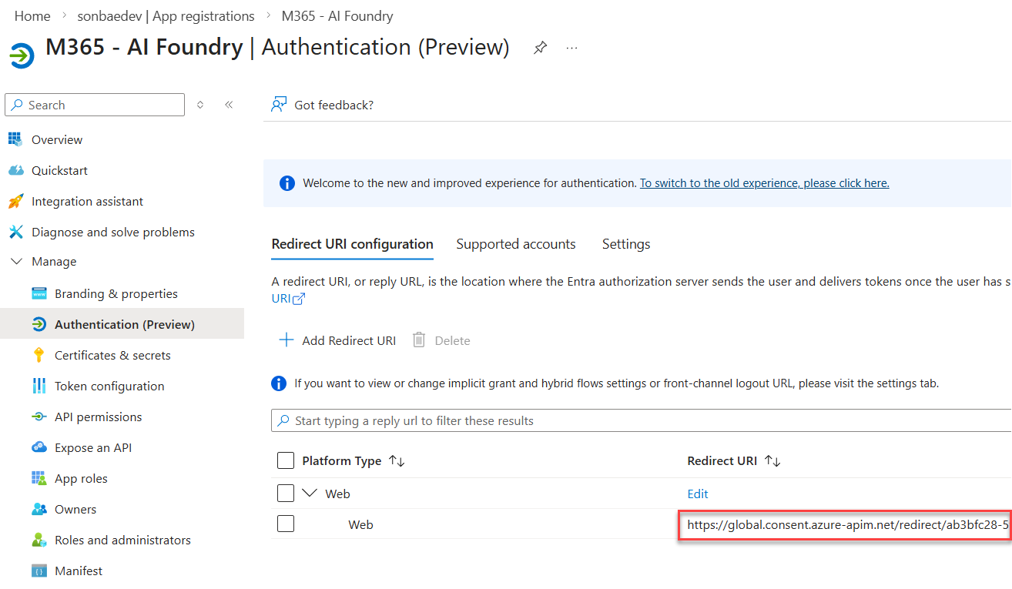Collapse the Web platform group chevron

pos(310,494)
